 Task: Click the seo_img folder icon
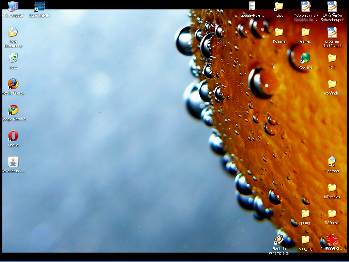(x=305, y=240)
